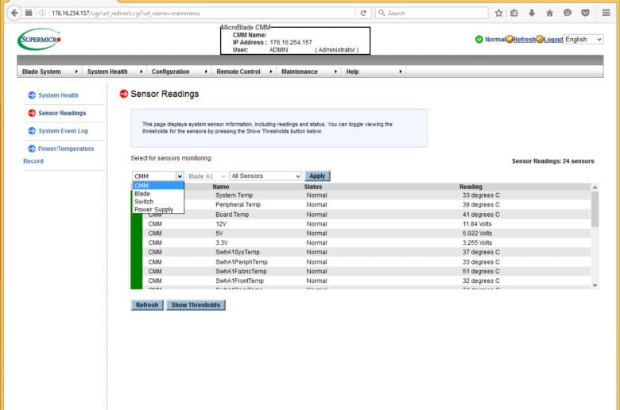Viewport: 620px width, 410px height.
Task: Open the browser hamburger menu
Action: pos(606,13)
